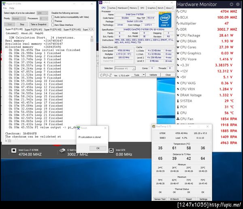Click the Settings button in RealTemp

[203, 199]
